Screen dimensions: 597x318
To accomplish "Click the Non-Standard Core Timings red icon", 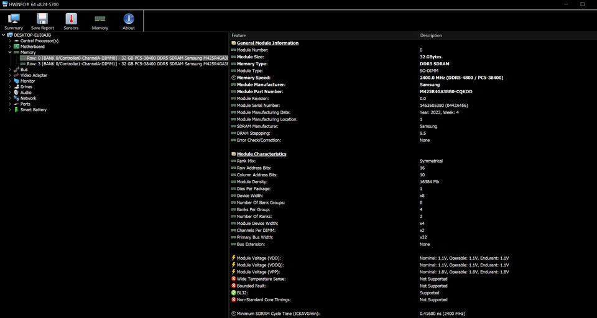I will (x=233, y=300).
